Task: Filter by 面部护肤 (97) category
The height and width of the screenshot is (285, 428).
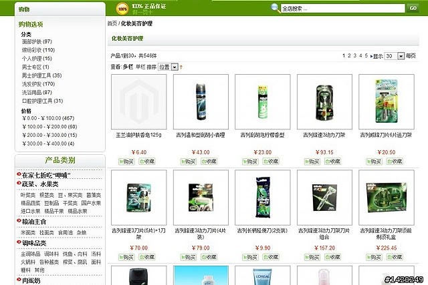Action: (37, 41)
